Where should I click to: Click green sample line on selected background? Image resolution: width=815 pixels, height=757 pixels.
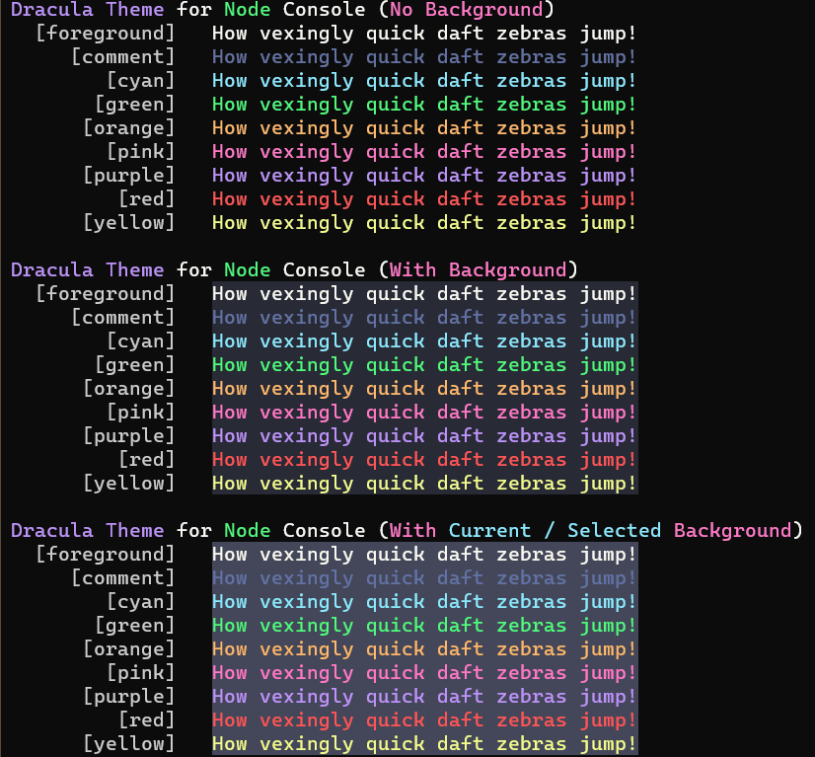click(x=424, y=626)
